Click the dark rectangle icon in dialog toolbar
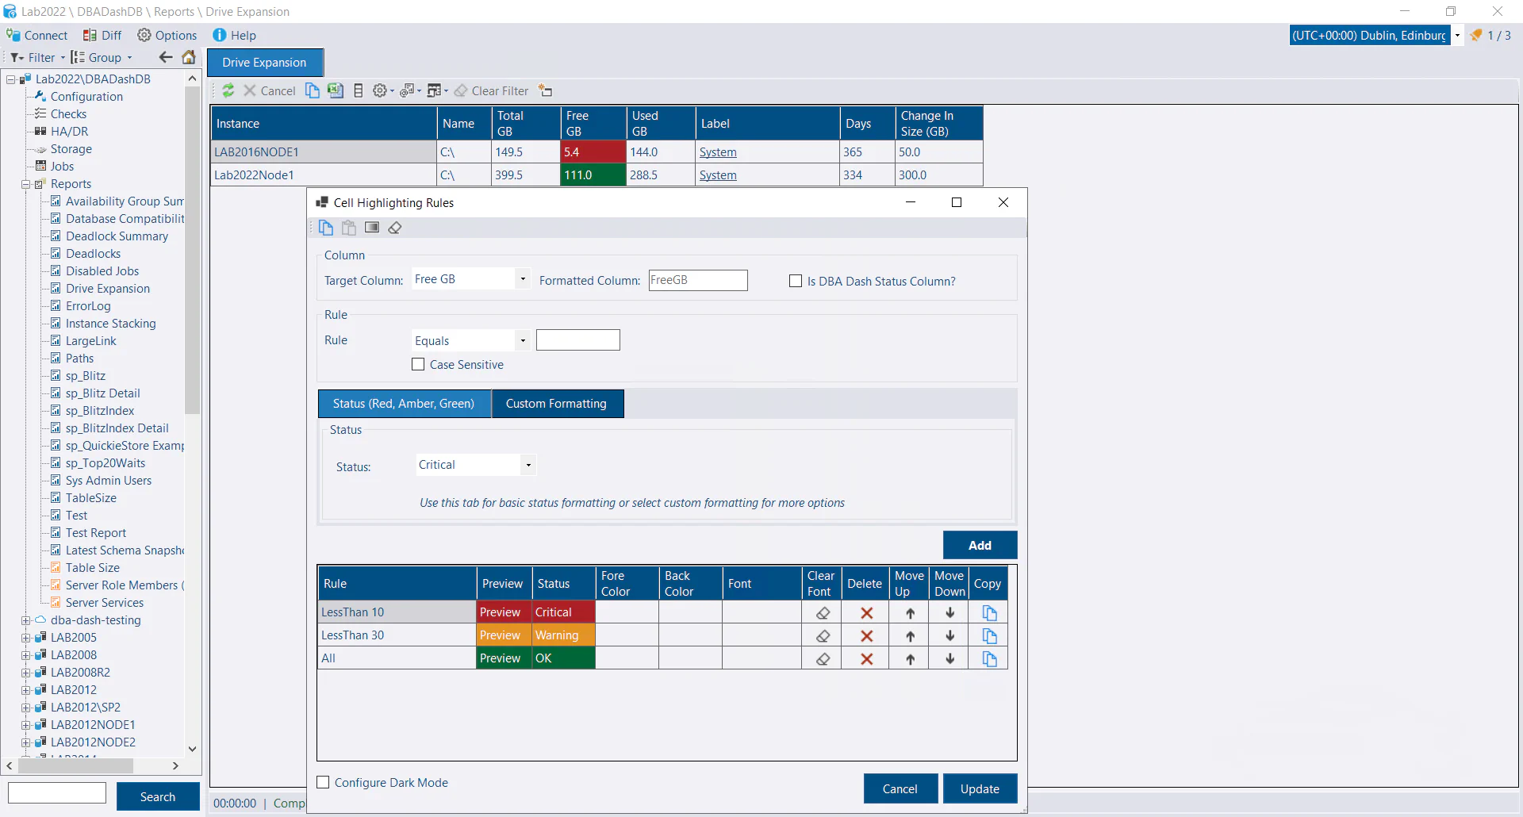The width and height of the screenshot is (1523, 817). pyautogui.click(x=372, y=228)
